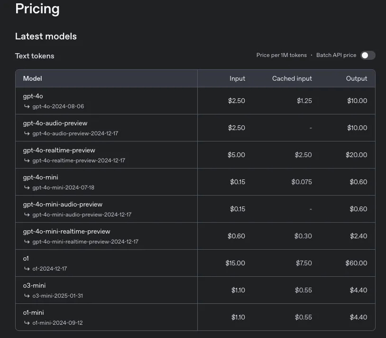The width and height of the screenshot is (386, 338).
Task: Click the Price per 1M tokens label
Action: [282, 55]
